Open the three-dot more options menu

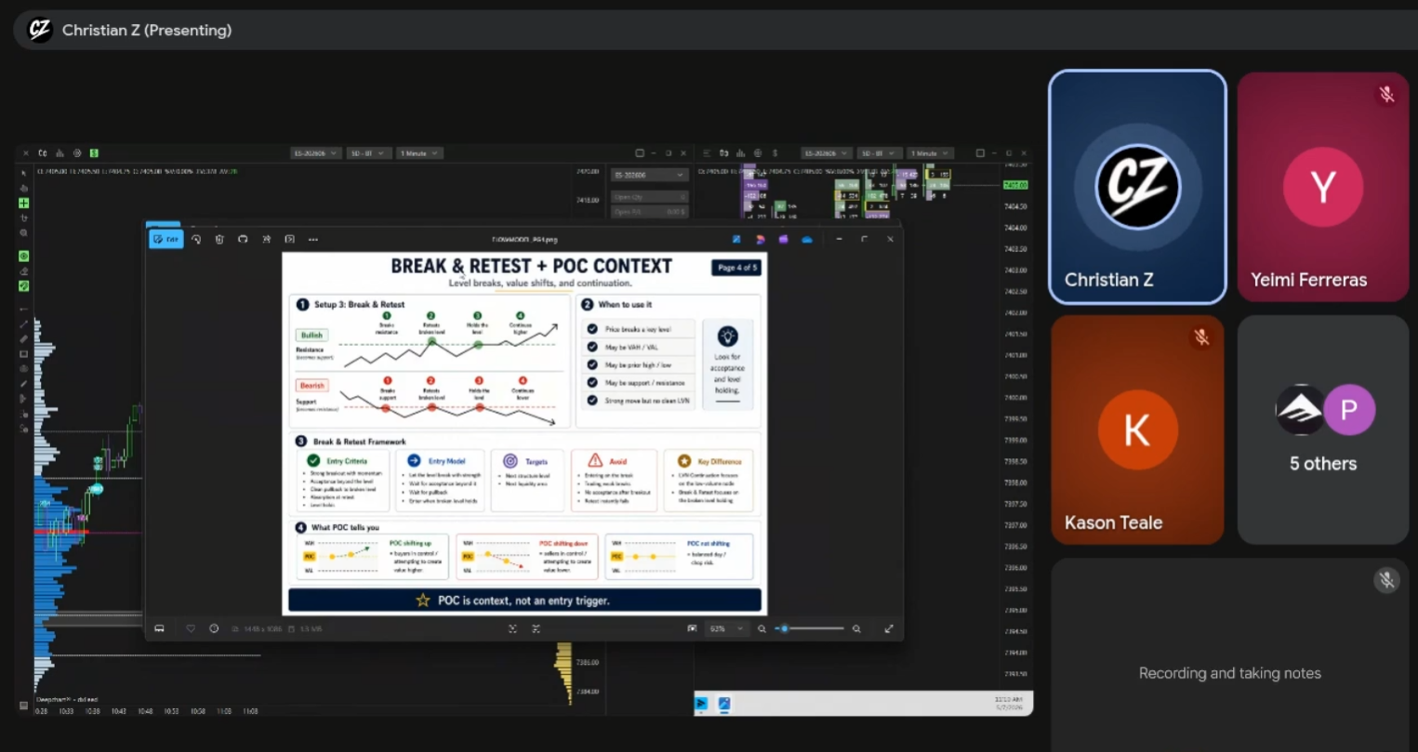(313, 239)
